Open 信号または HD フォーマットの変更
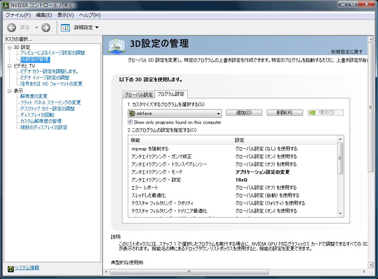378x279 pixels. (x=51, y=84)
